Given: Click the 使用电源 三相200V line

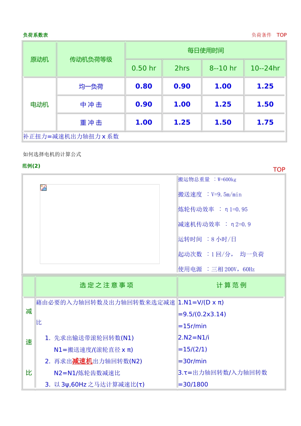Looking at the screenshot, I should 216,269.
